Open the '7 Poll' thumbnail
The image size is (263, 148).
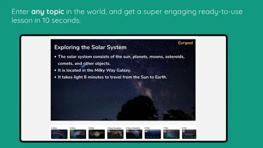click(171, 134)
